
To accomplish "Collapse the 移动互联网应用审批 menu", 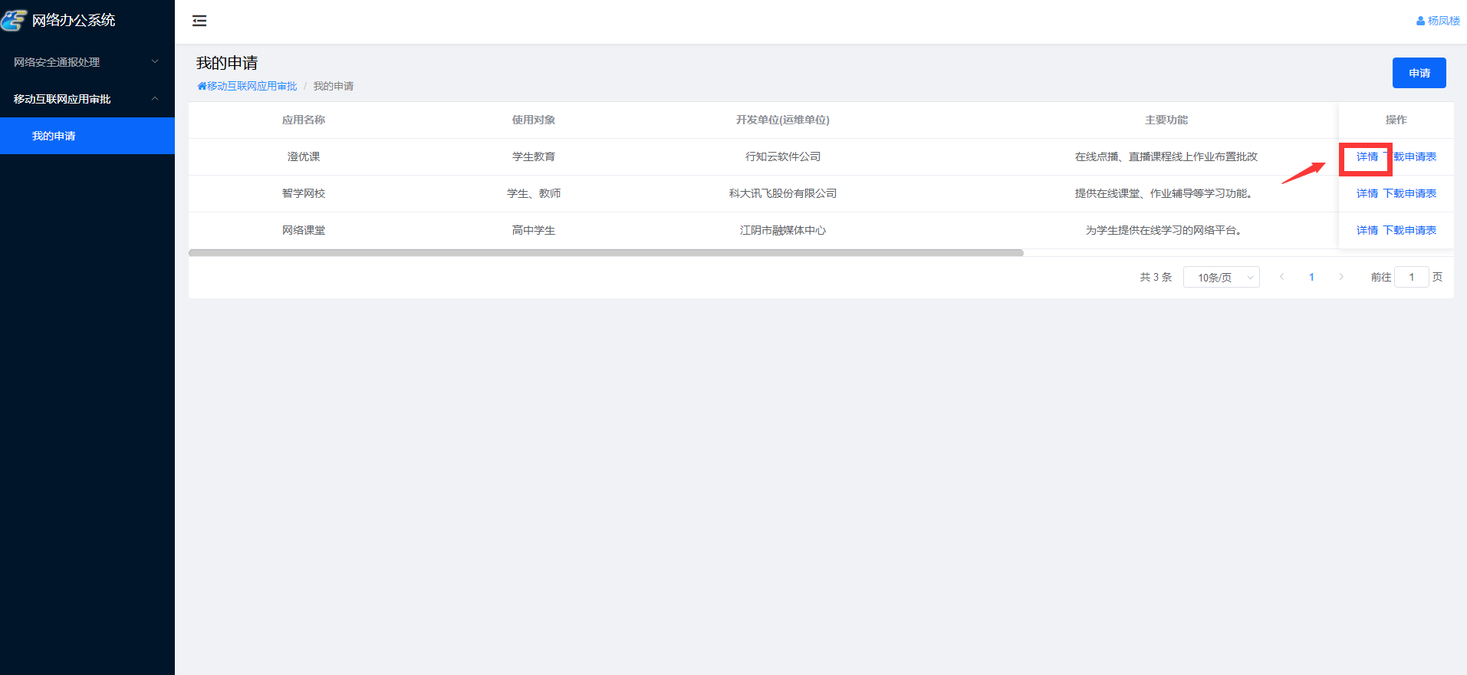I will coord(87,99).
